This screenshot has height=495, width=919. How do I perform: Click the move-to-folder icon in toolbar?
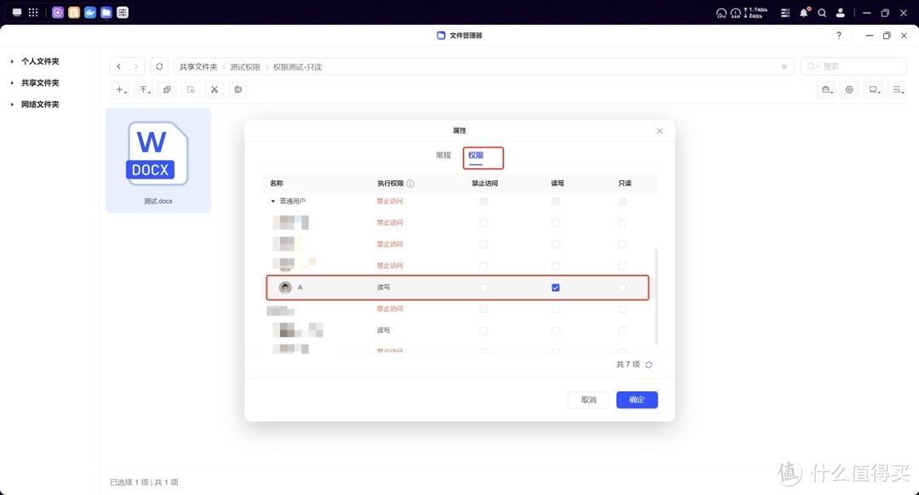point(238,89)
